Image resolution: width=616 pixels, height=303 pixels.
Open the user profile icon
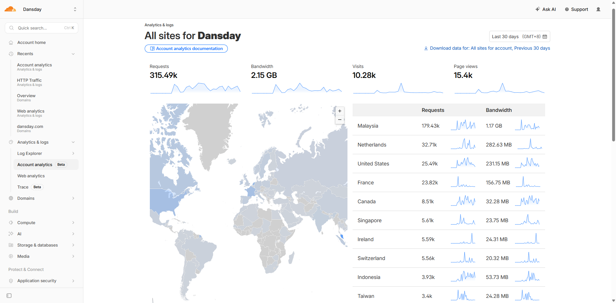[598, 9]
